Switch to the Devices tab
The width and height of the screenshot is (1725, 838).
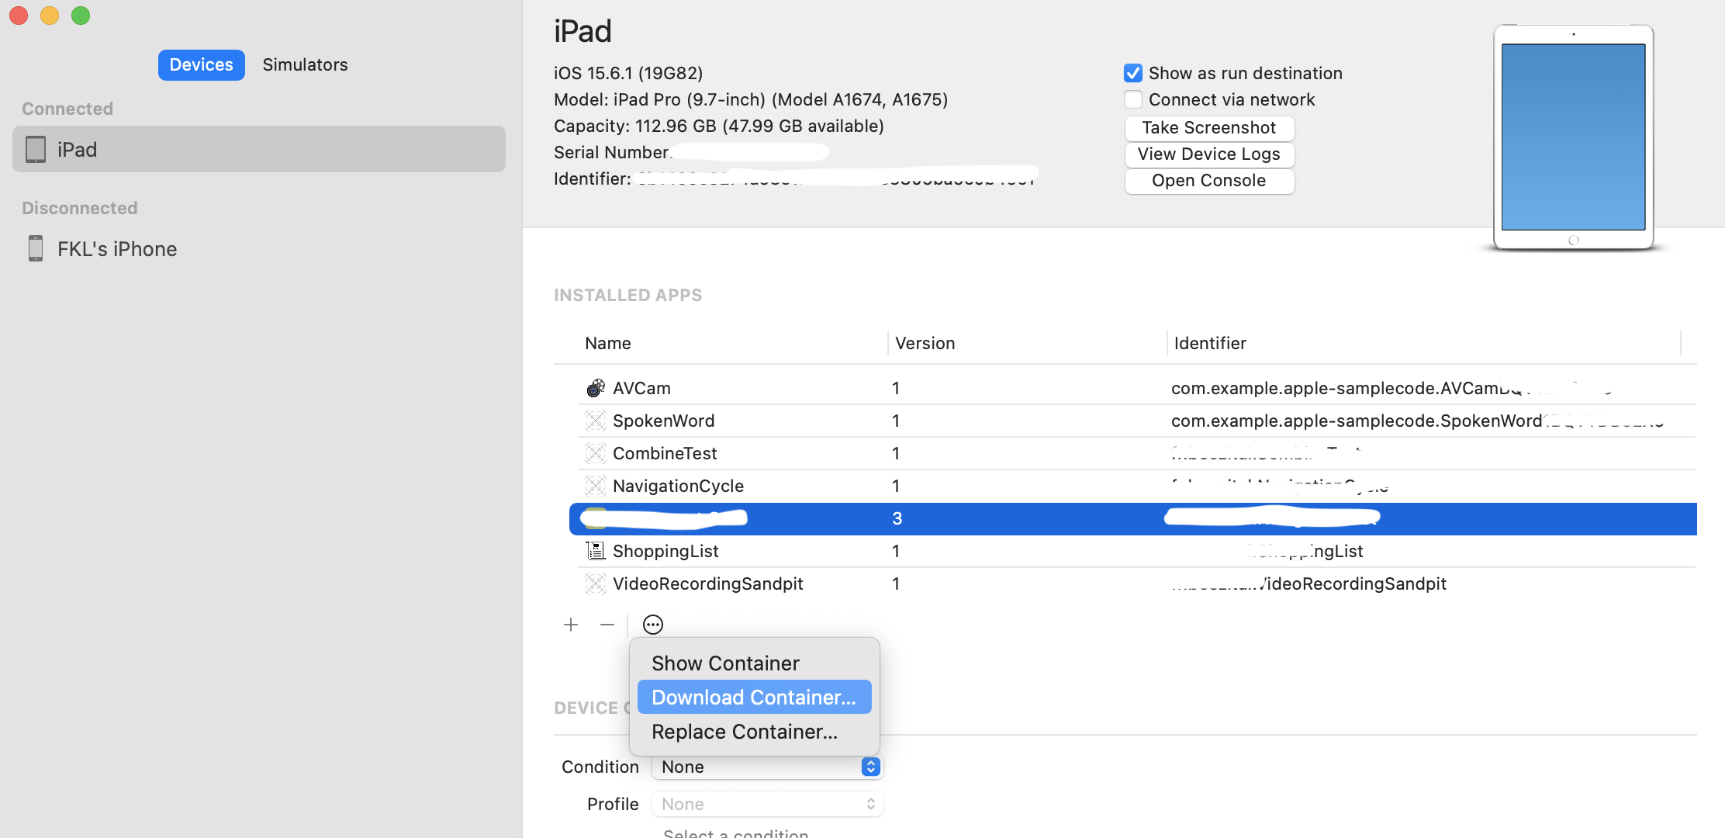[202, 64]
